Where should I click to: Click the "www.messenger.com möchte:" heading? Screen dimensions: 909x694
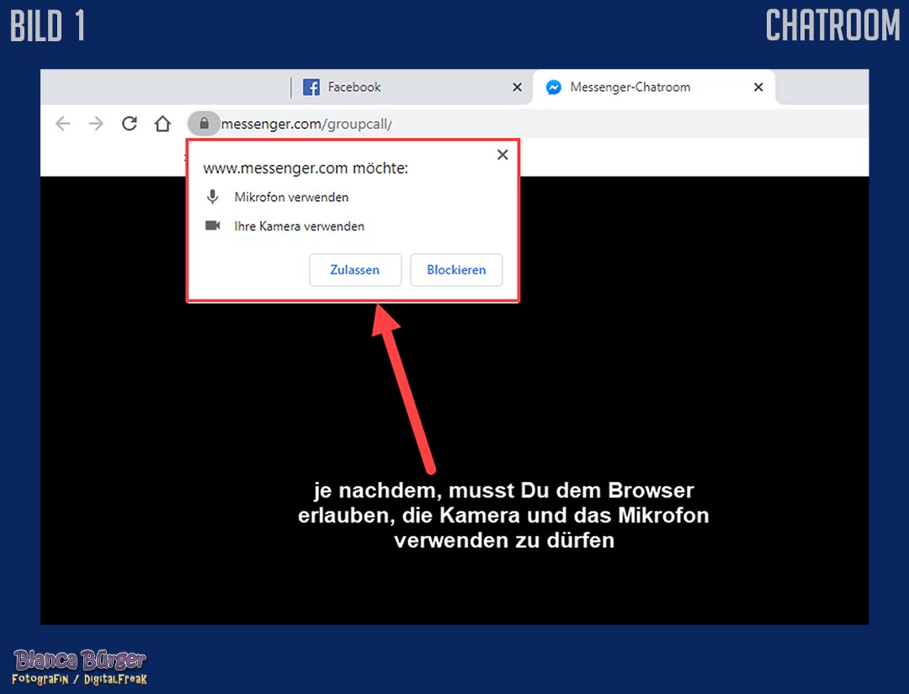click(306, 168)
